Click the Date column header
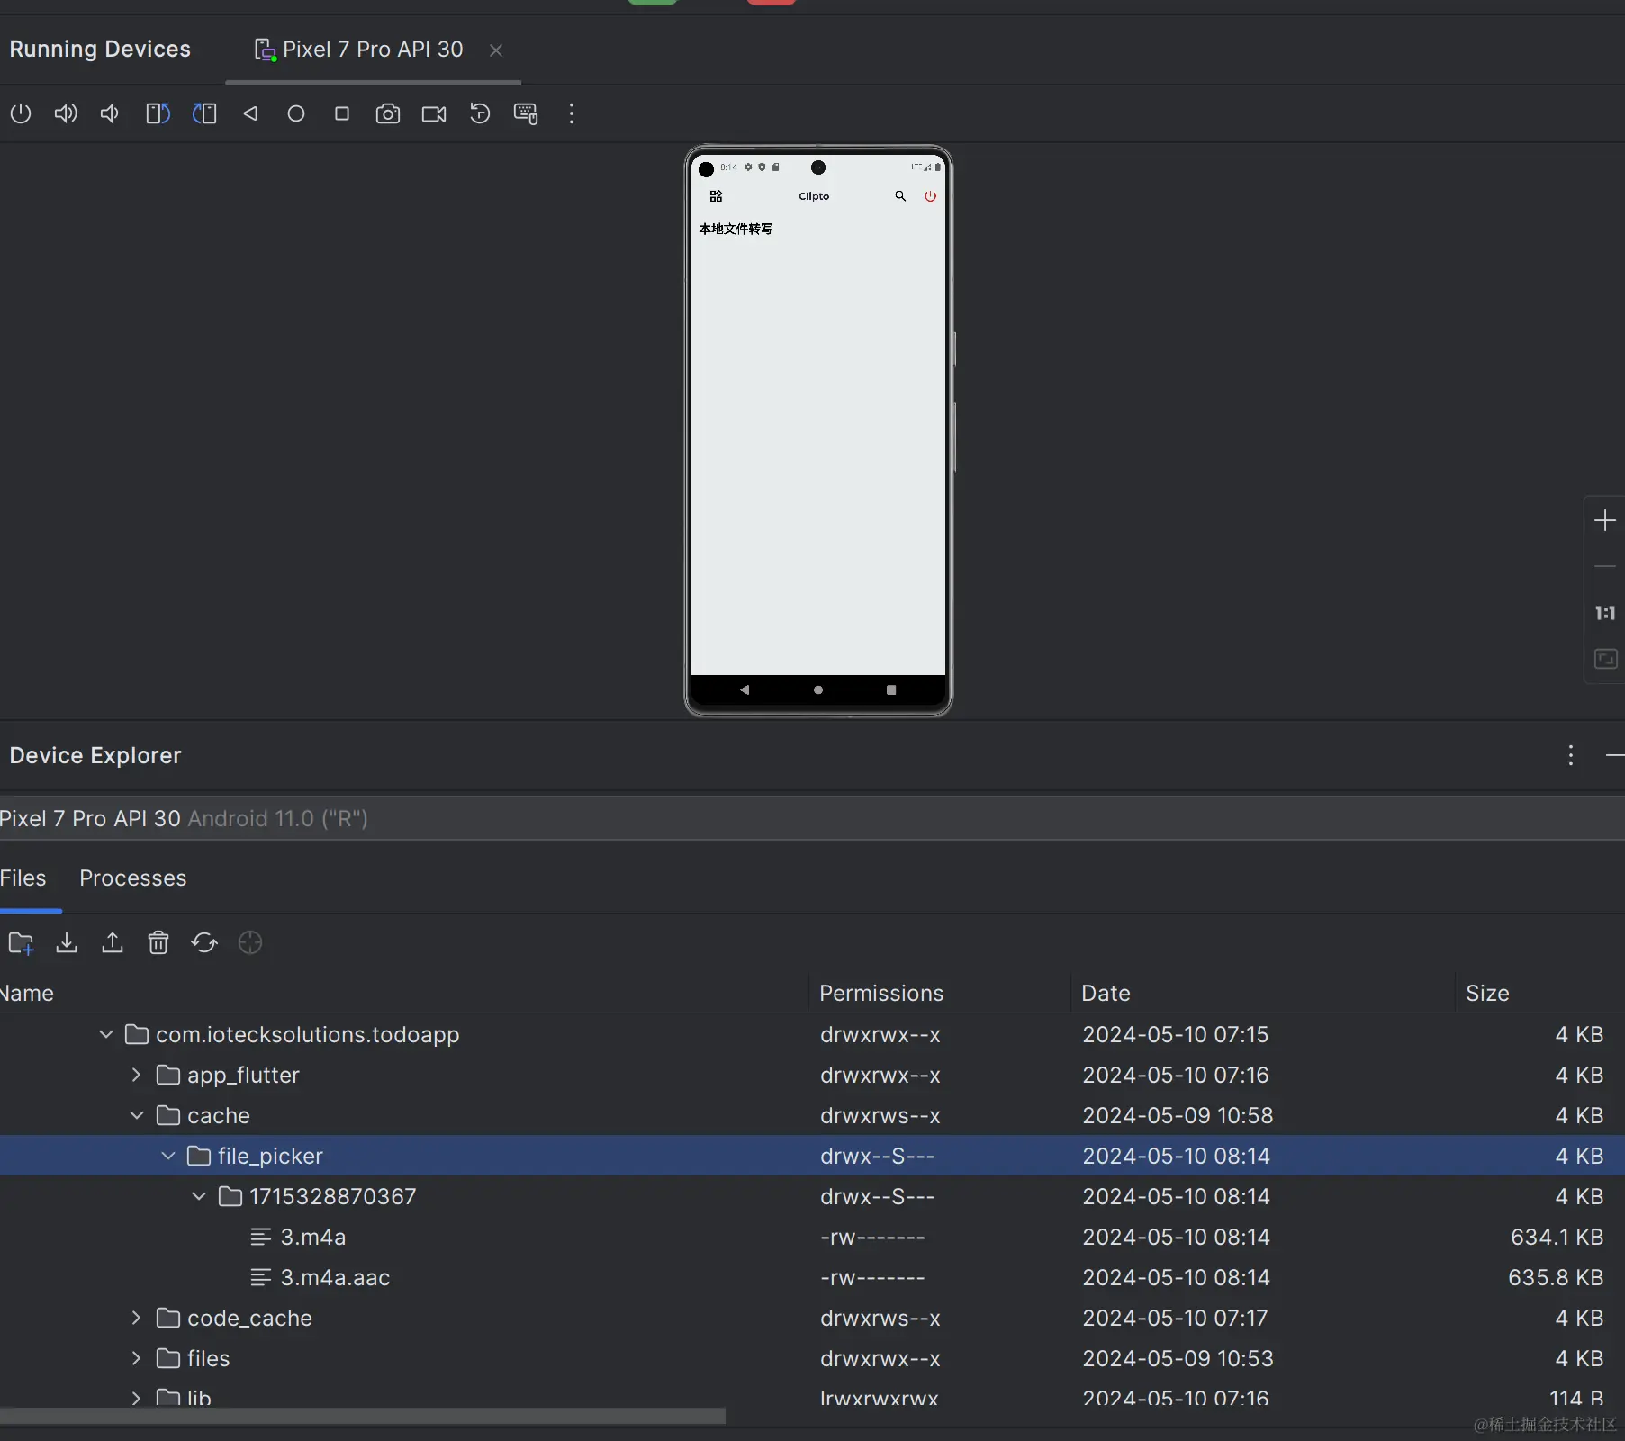1625x1441 pixels. click(x=1106, y=993)
